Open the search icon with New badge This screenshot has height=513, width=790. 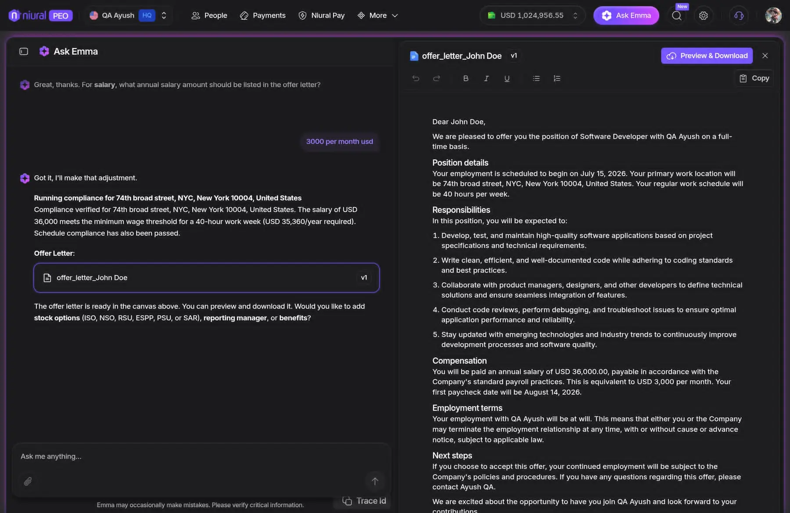[x=677, y=15]
